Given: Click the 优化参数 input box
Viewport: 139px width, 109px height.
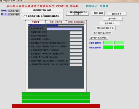Looking at the screenshot, I should point(76,57).
